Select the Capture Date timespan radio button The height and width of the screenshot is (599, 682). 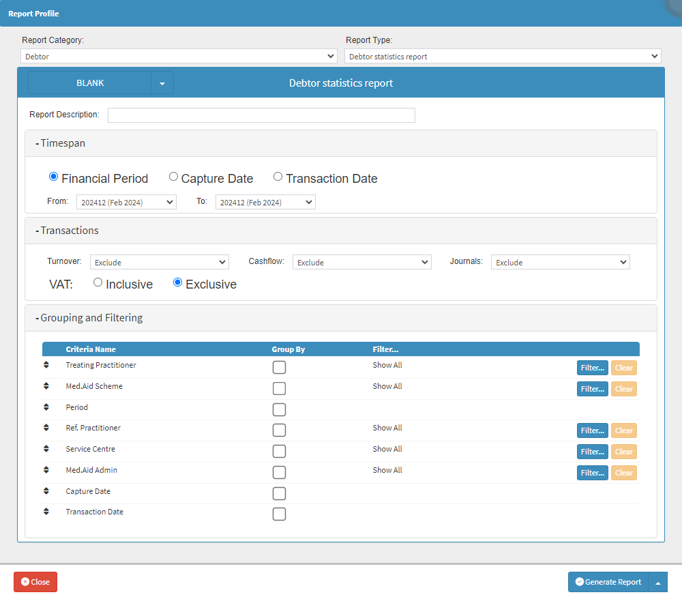click(x=174, y=177)
